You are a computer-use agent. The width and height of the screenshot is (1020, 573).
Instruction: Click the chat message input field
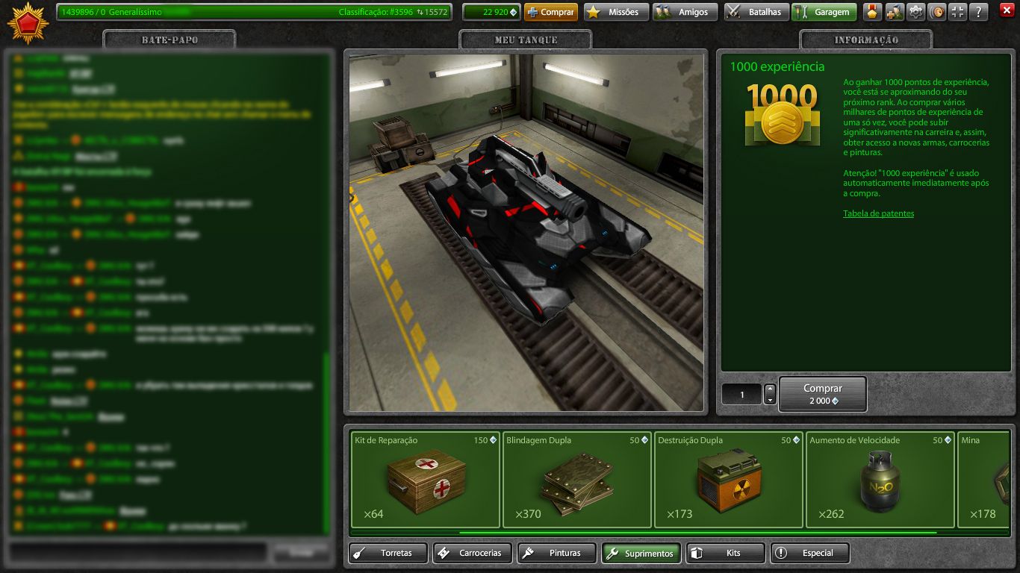coord(138,552)
